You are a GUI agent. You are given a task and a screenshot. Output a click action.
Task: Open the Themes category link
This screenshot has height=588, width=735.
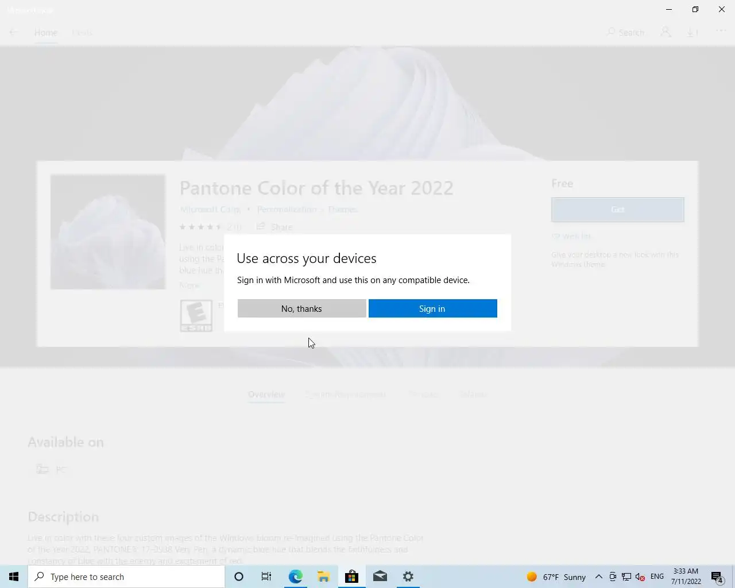[x=343, y=210]
